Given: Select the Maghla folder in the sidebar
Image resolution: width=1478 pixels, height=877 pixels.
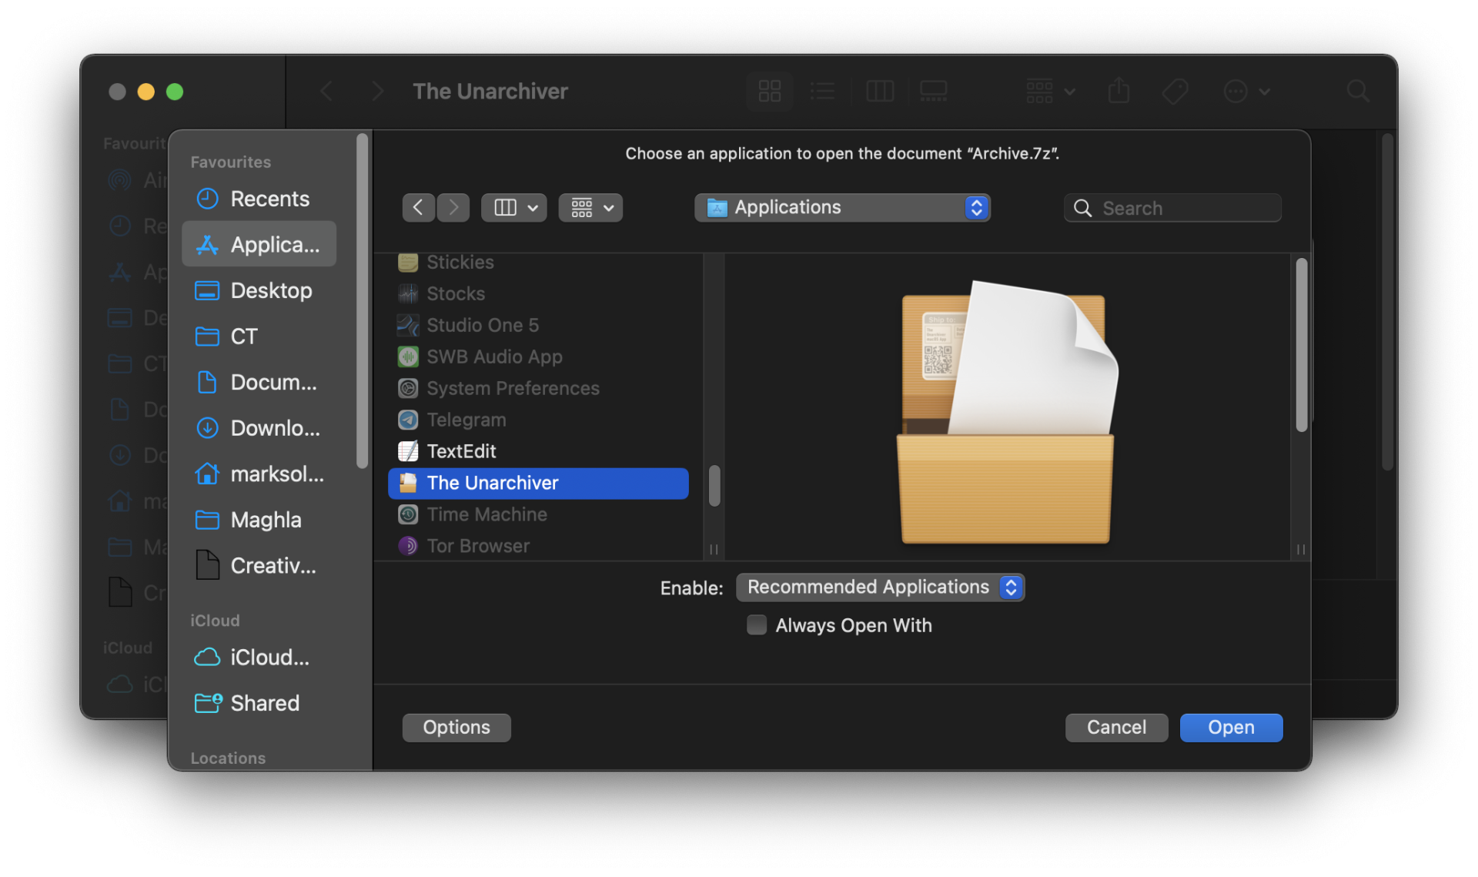Looking at the screenshot, I should 259,520.
